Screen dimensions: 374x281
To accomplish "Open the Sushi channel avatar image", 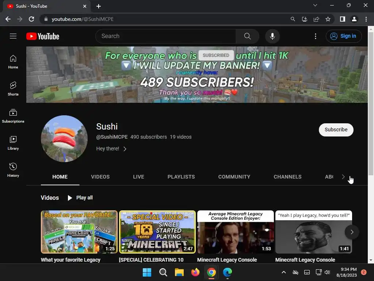I will click(x=64, y=139).
